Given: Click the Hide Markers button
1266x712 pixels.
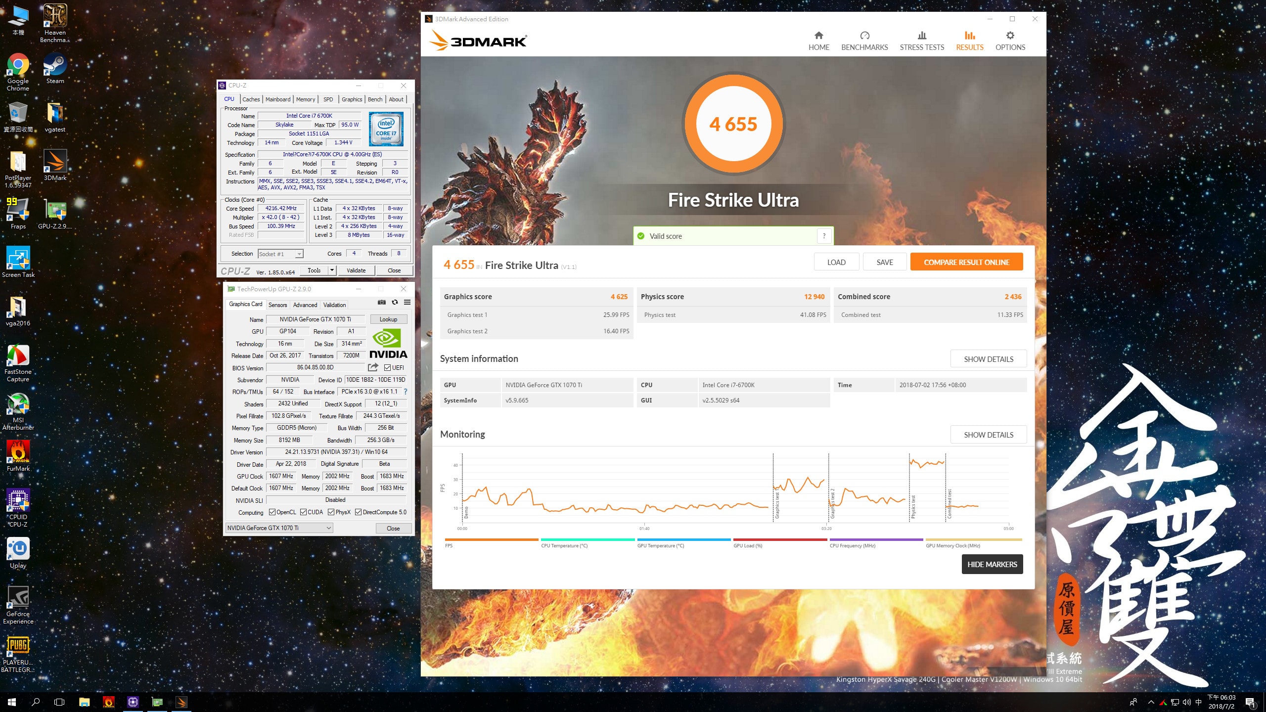Looking at the screenshot, I should pos(992,564).
